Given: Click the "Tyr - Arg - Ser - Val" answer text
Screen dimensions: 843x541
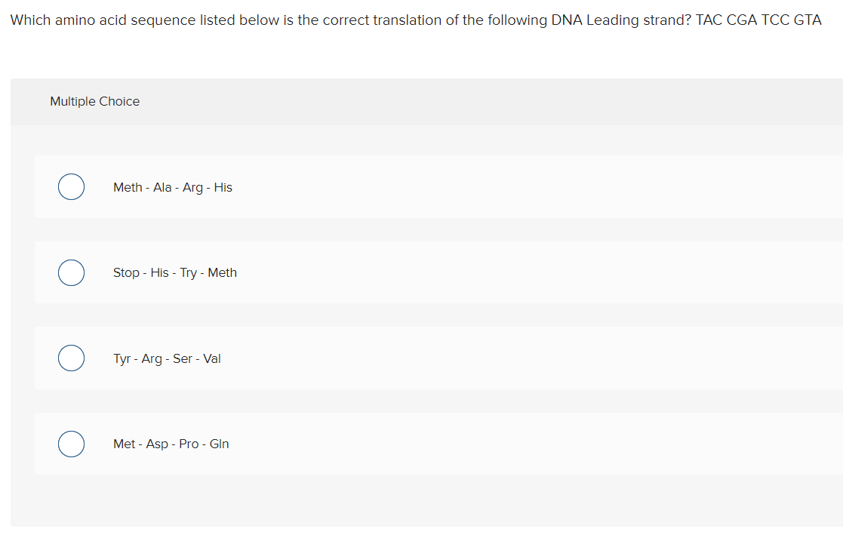Looking at the screenshot, I should (x=167, y=358).
